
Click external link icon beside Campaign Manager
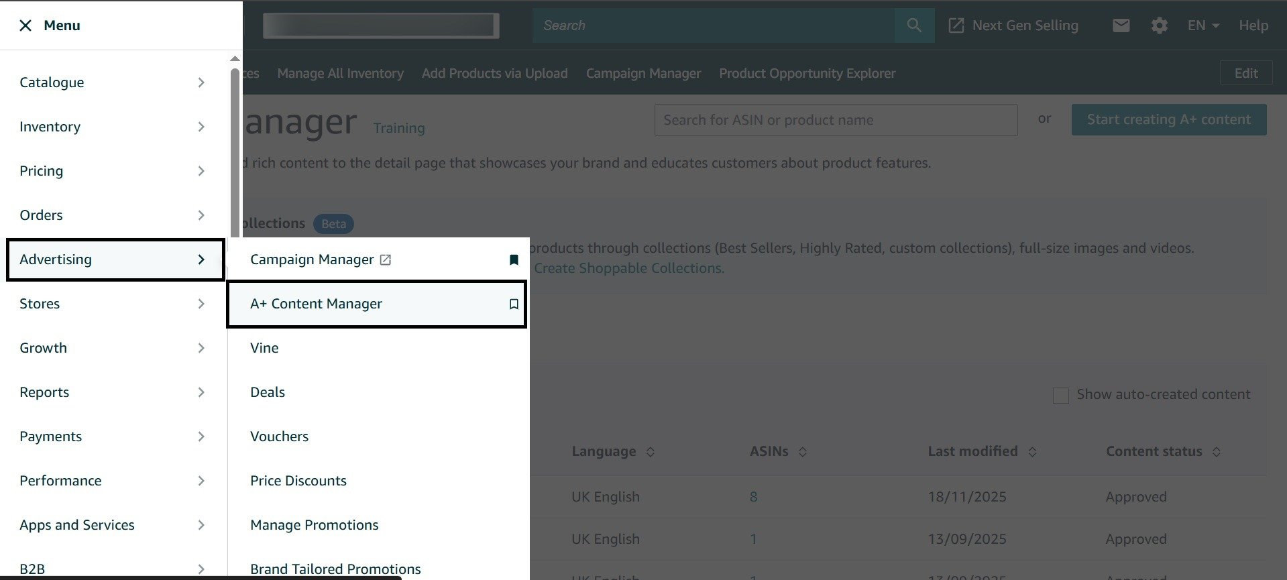386,259
